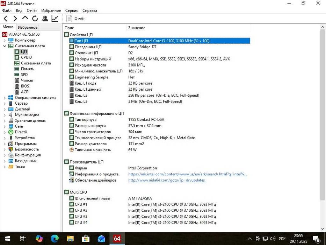The height and width of the screenshot is (245, 326).
Task: Select the Псевдоним ЦП Sandy Bridge-DT row
Action: (159, 47)
